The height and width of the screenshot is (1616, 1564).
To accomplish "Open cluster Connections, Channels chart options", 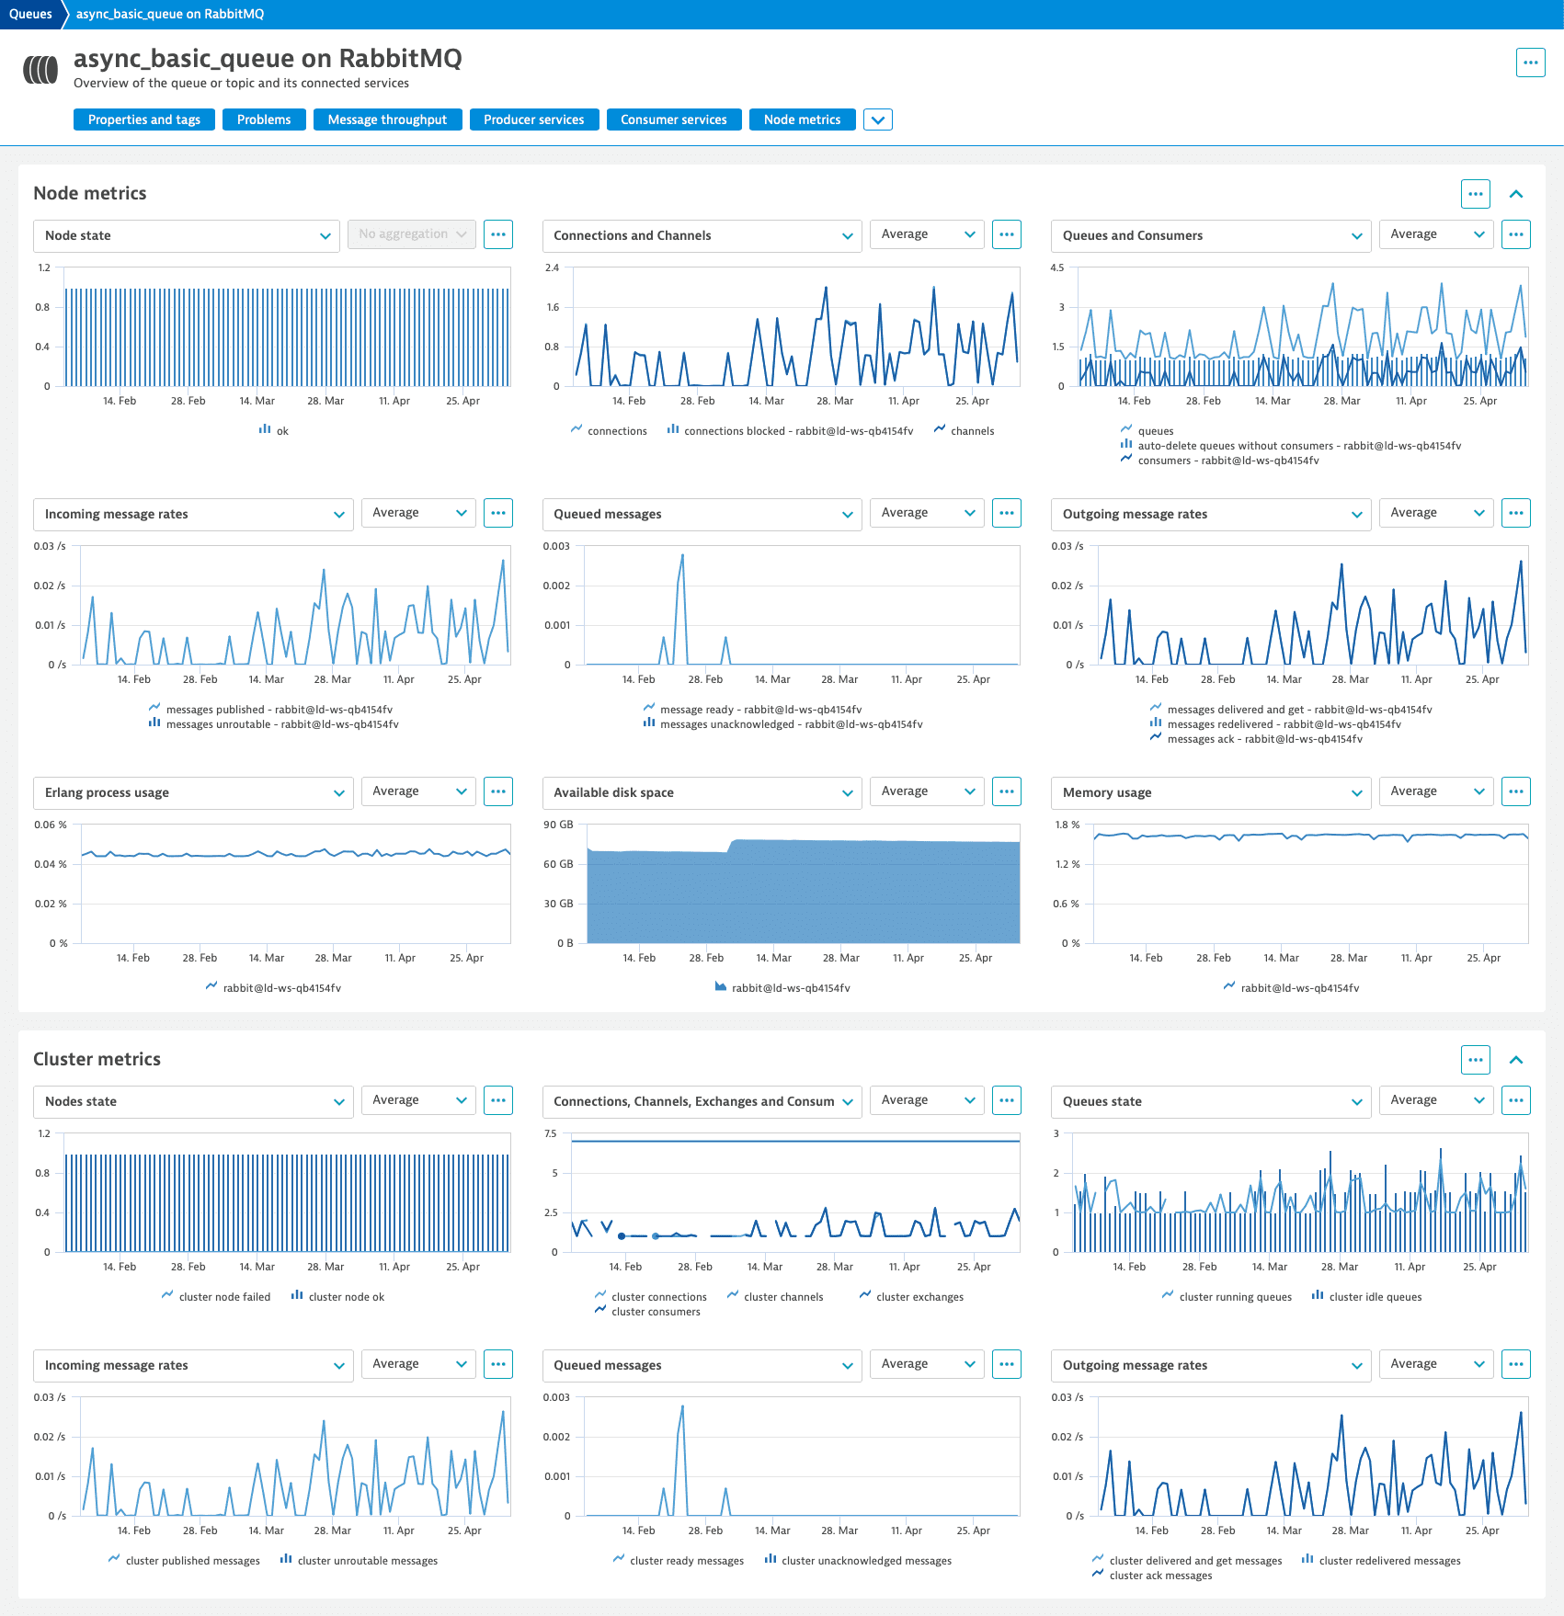I will 1007,1100.
